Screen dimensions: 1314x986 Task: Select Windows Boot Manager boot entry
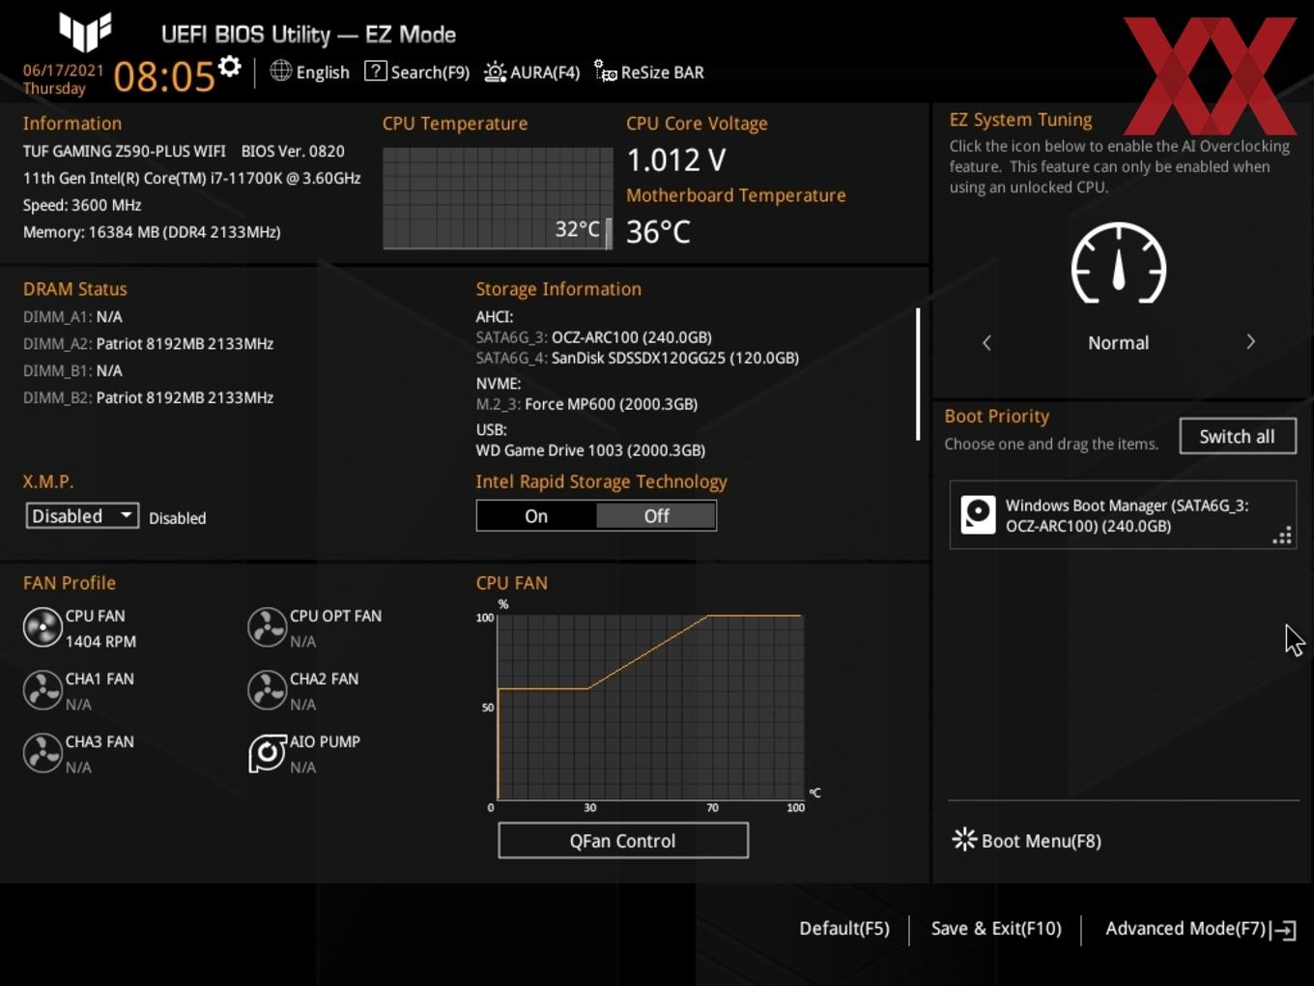coord(1123,515)
